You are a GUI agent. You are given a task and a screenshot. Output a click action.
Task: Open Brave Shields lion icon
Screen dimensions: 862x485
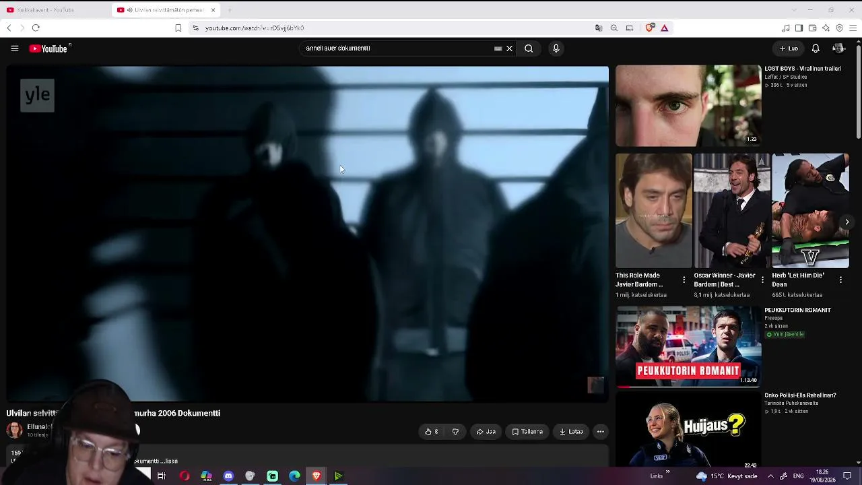click(x=650, y=28)
